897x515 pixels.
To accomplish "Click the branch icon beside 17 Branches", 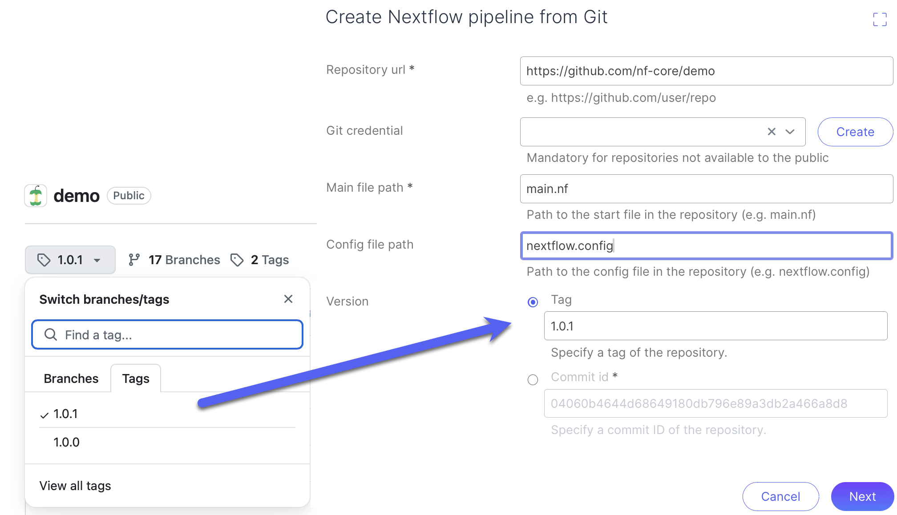I will (x=134, y=260).
